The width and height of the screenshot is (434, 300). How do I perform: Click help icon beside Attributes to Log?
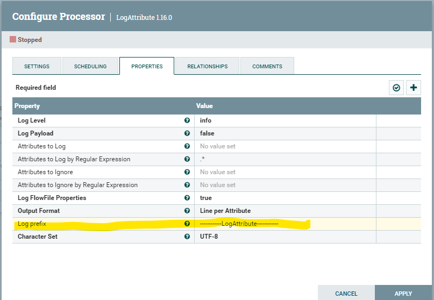tap(187, 146)
